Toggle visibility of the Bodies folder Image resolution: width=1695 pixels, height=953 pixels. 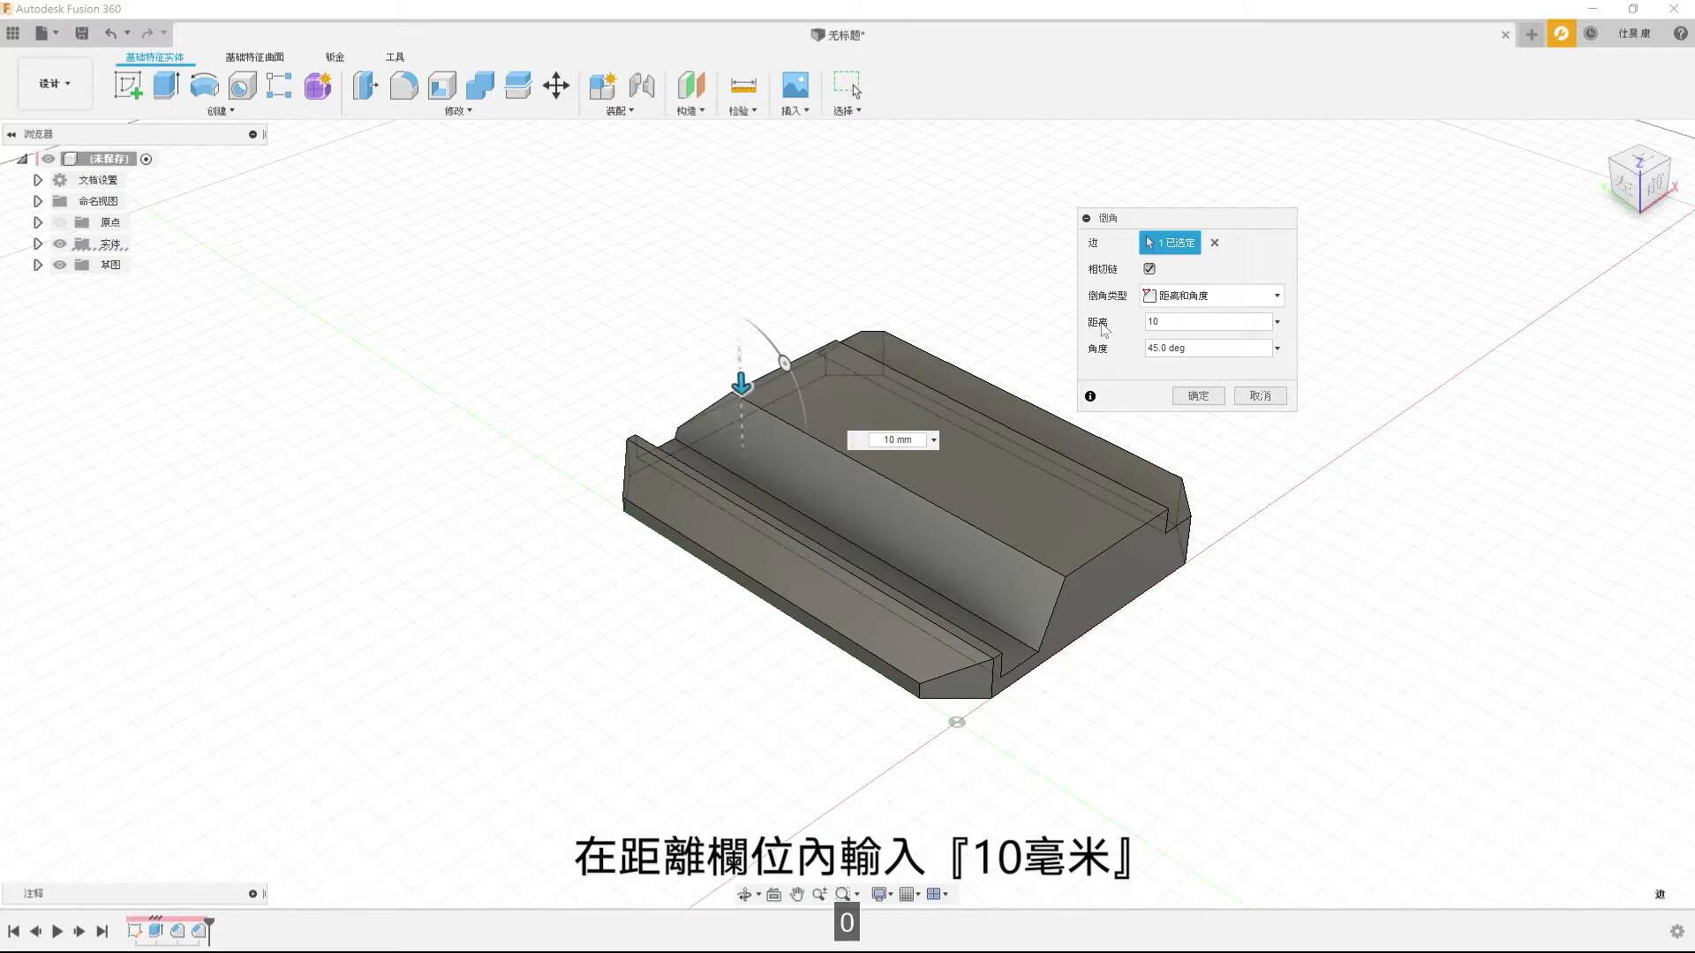pos(60,244)
